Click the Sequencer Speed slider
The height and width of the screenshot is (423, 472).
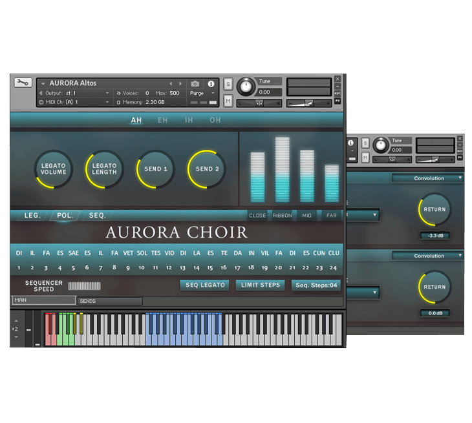click(84, 286)
